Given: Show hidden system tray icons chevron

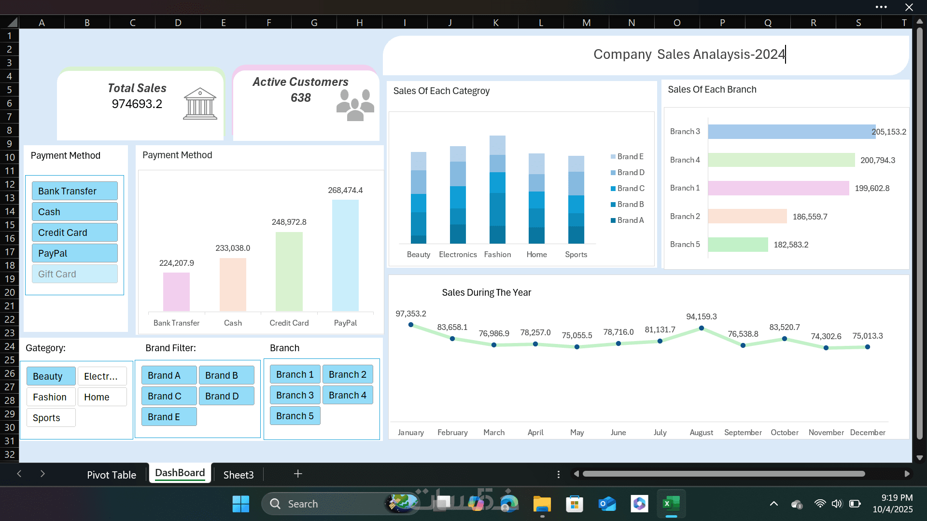Looking at the screenshot, I should click(x=773, y=504).
